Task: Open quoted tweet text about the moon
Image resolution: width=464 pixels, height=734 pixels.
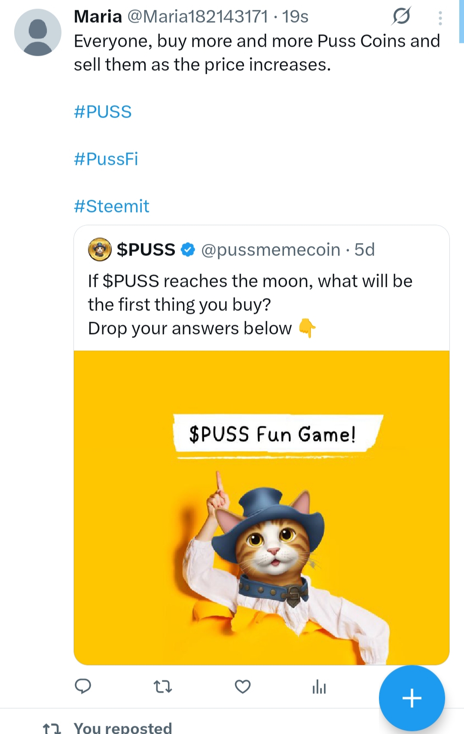Action: click(x=250, y=305)
